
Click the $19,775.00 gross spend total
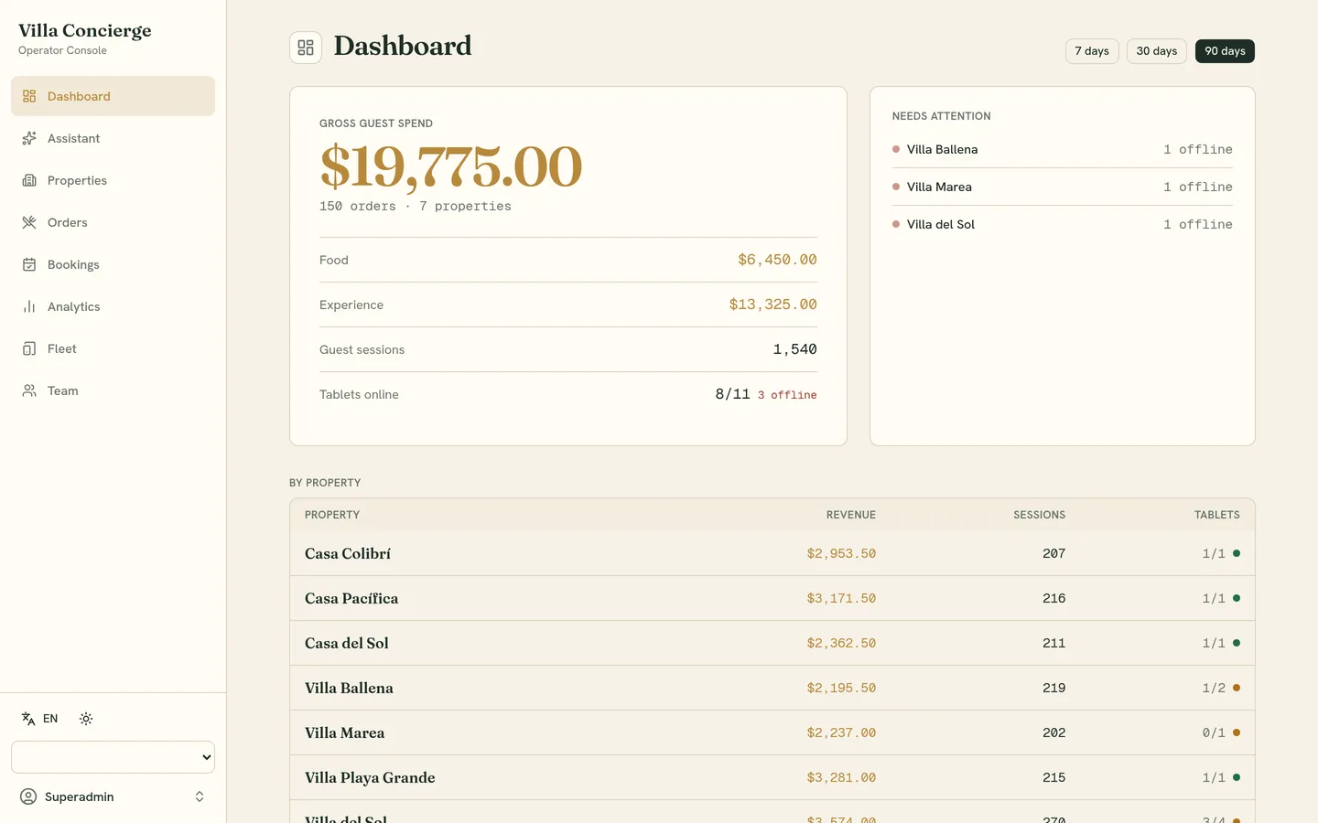[450, 166]
